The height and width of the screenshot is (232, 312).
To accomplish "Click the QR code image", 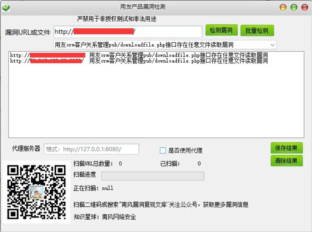I will (36, 192).
